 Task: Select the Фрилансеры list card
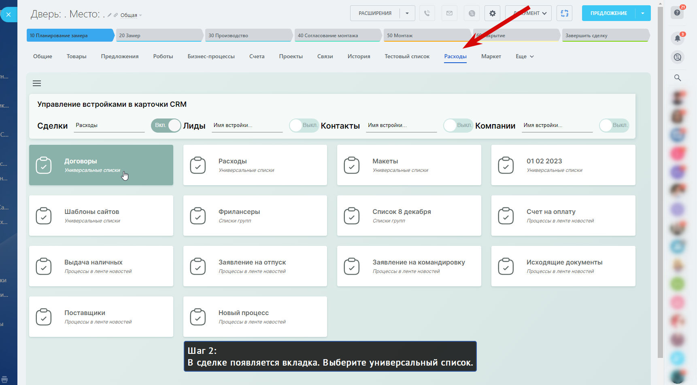(x=255, y=216)
